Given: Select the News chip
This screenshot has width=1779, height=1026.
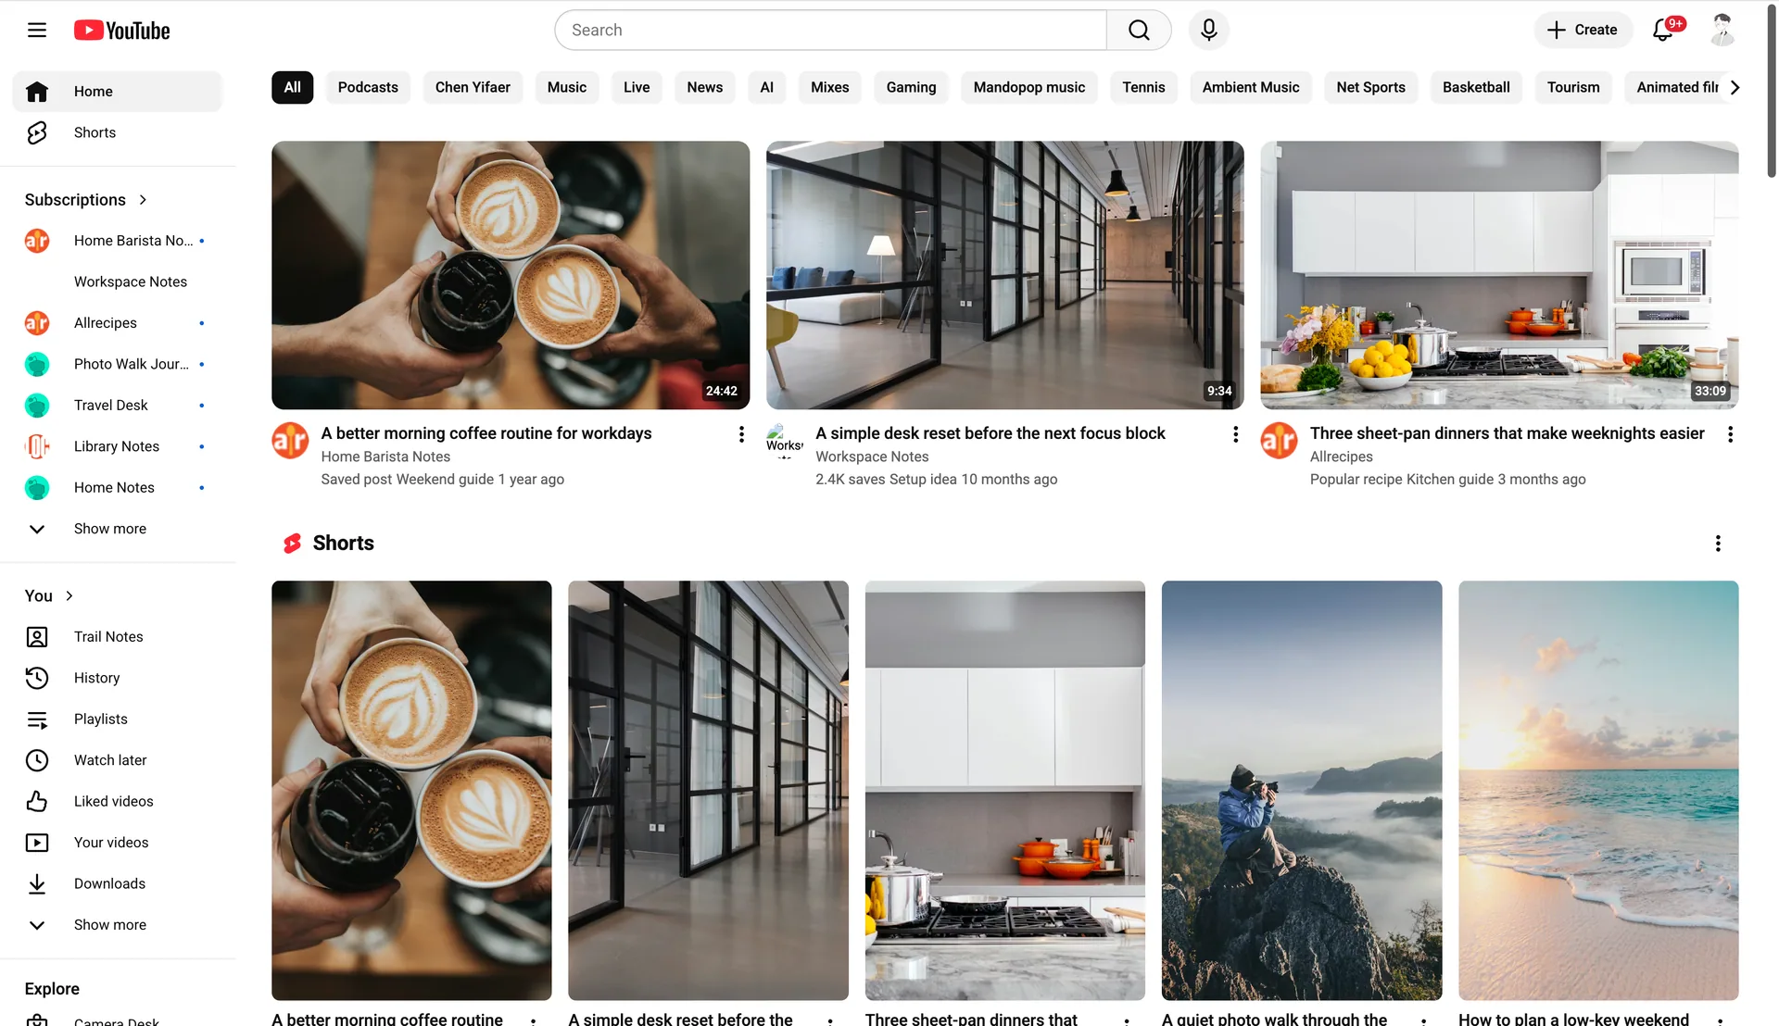Looking at the screenshot, I should point(704,87).
